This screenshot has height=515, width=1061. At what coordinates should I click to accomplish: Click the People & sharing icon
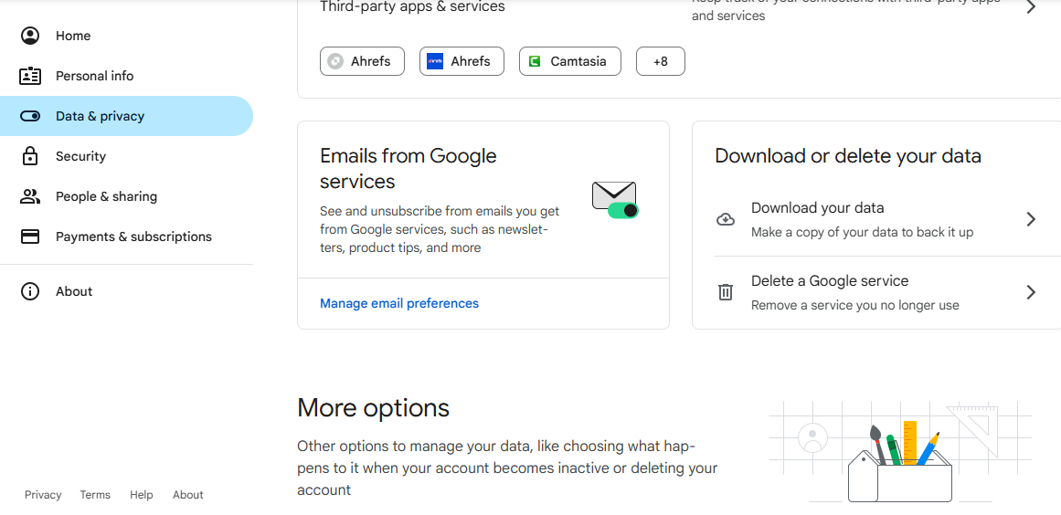[30, 196]
